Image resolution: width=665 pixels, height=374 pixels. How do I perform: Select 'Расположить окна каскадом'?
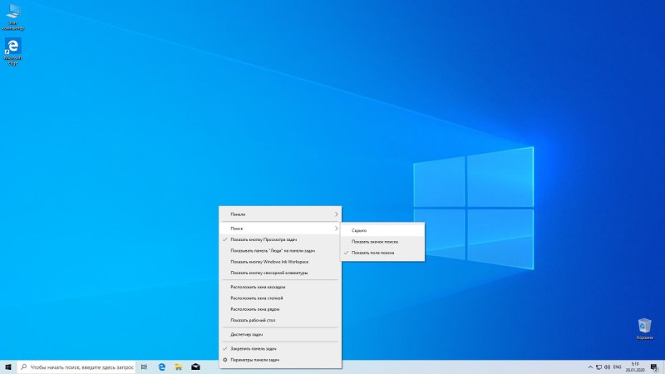point(258,287)
